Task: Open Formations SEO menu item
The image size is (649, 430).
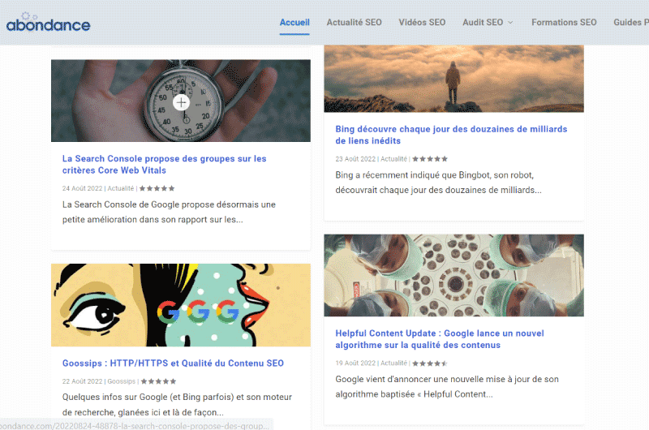Action: point(564,23)
